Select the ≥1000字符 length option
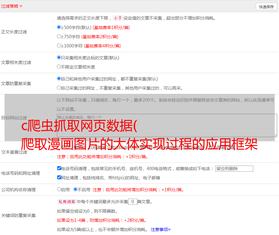Screen dimensions: 279x235 (x=59, y=46)
